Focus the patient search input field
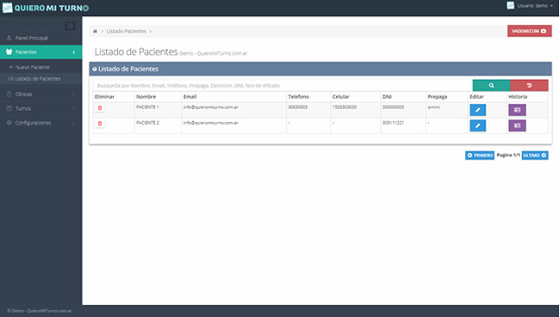 [283, 86]
